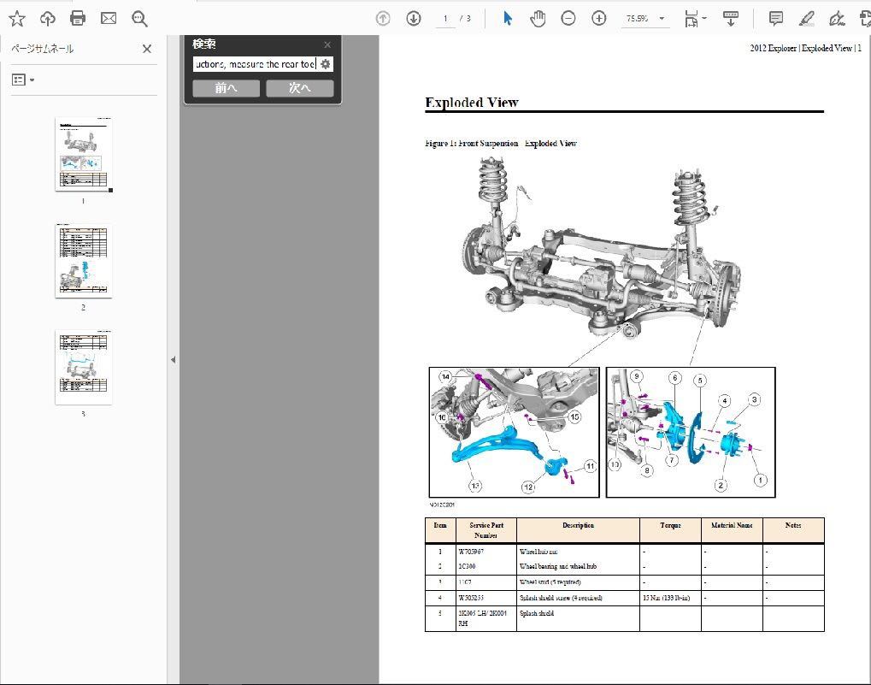Select the highlighter pen tool

[x=807, y=18]
